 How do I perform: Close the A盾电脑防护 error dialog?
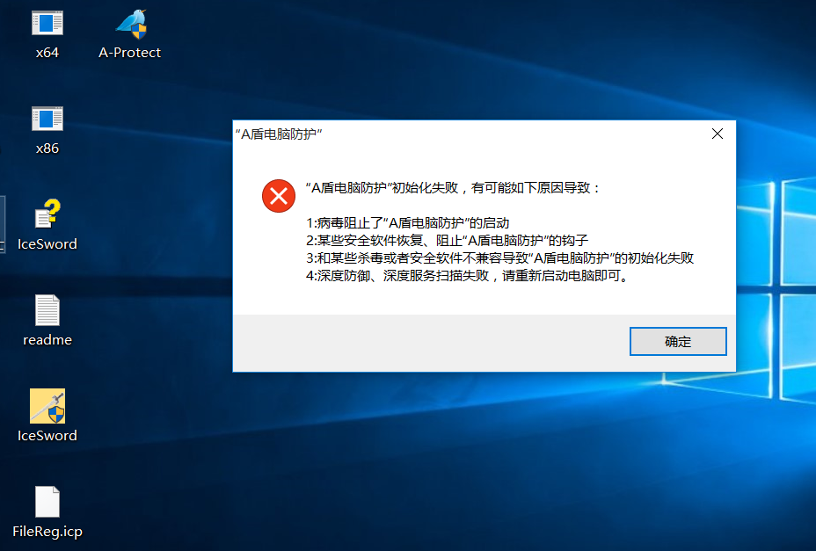(x=718, y=134)
